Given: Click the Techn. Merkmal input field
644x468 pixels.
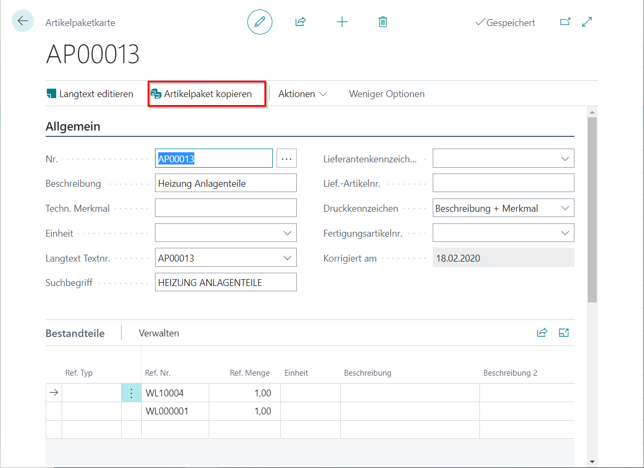Looking at the screenshot, I should [226, 208].
